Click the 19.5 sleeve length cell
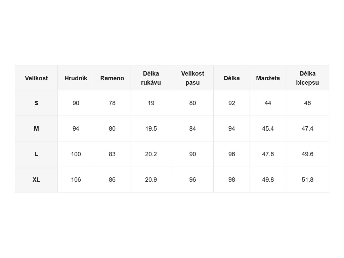 pos(151,129)
